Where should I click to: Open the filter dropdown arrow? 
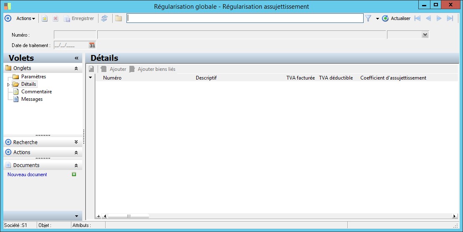pos(377,19)
